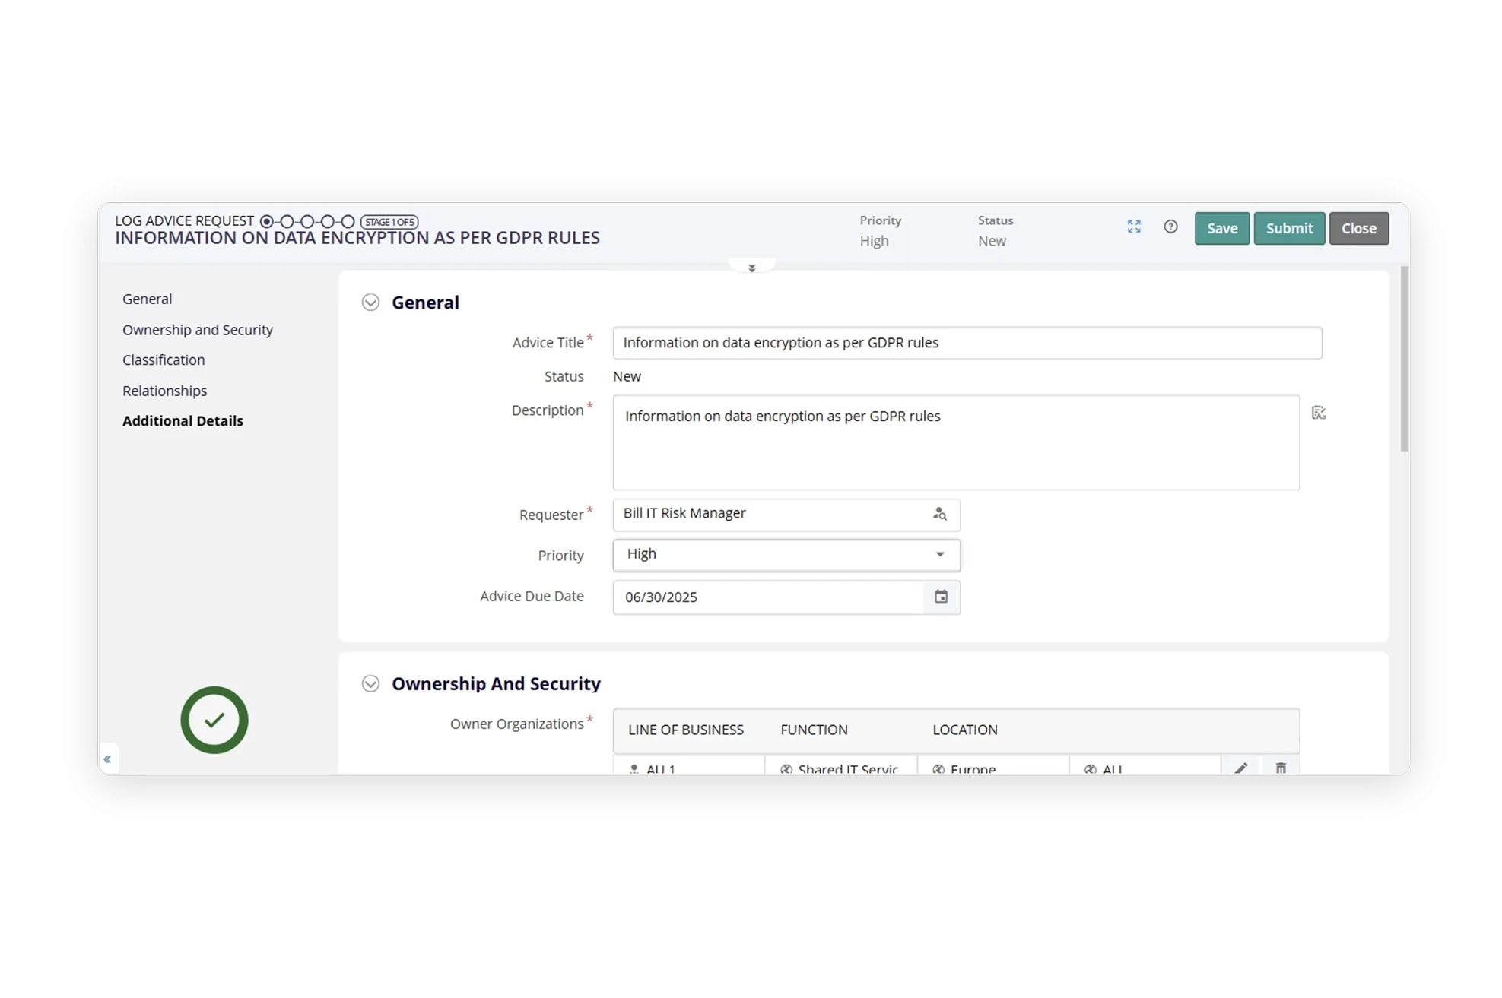Open the Advice Due Date calendar picker
Image resolution: width=1502 pixels, height=998 pixels.
[x=941, y=597]
